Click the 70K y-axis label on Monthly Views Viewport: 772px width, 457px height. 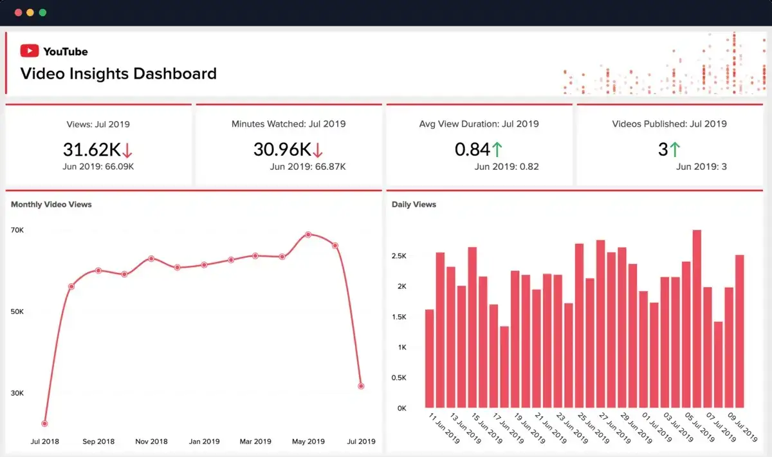pyautogui.click(x=17, y=230)
